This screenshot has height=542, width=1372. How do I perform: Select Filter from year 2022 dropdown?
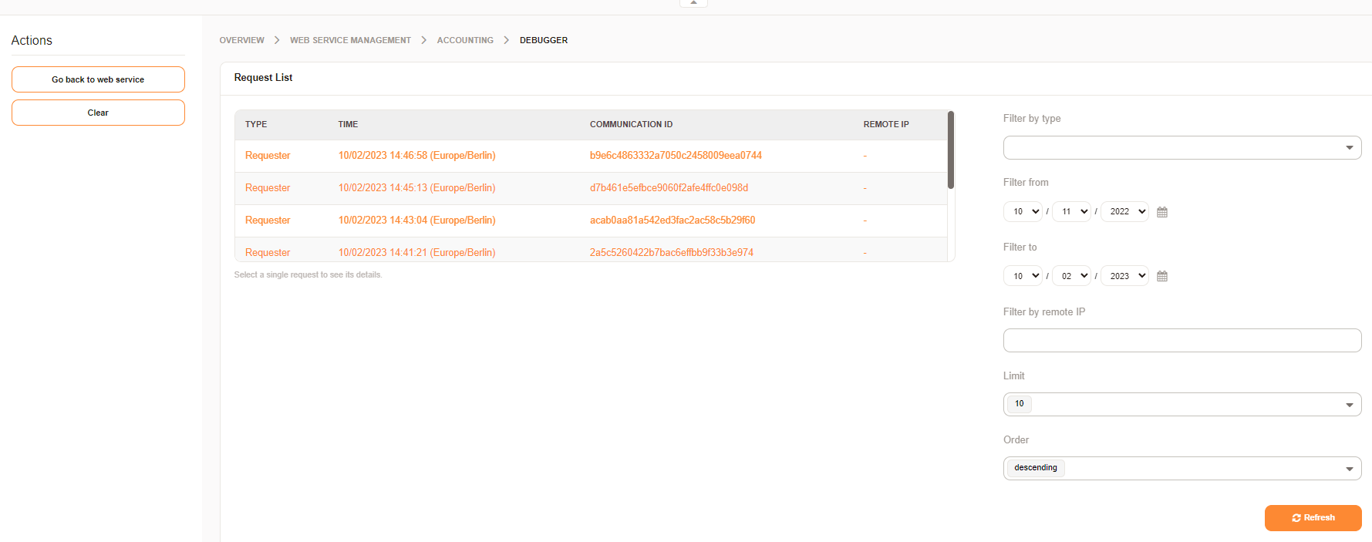(1124, 211)
